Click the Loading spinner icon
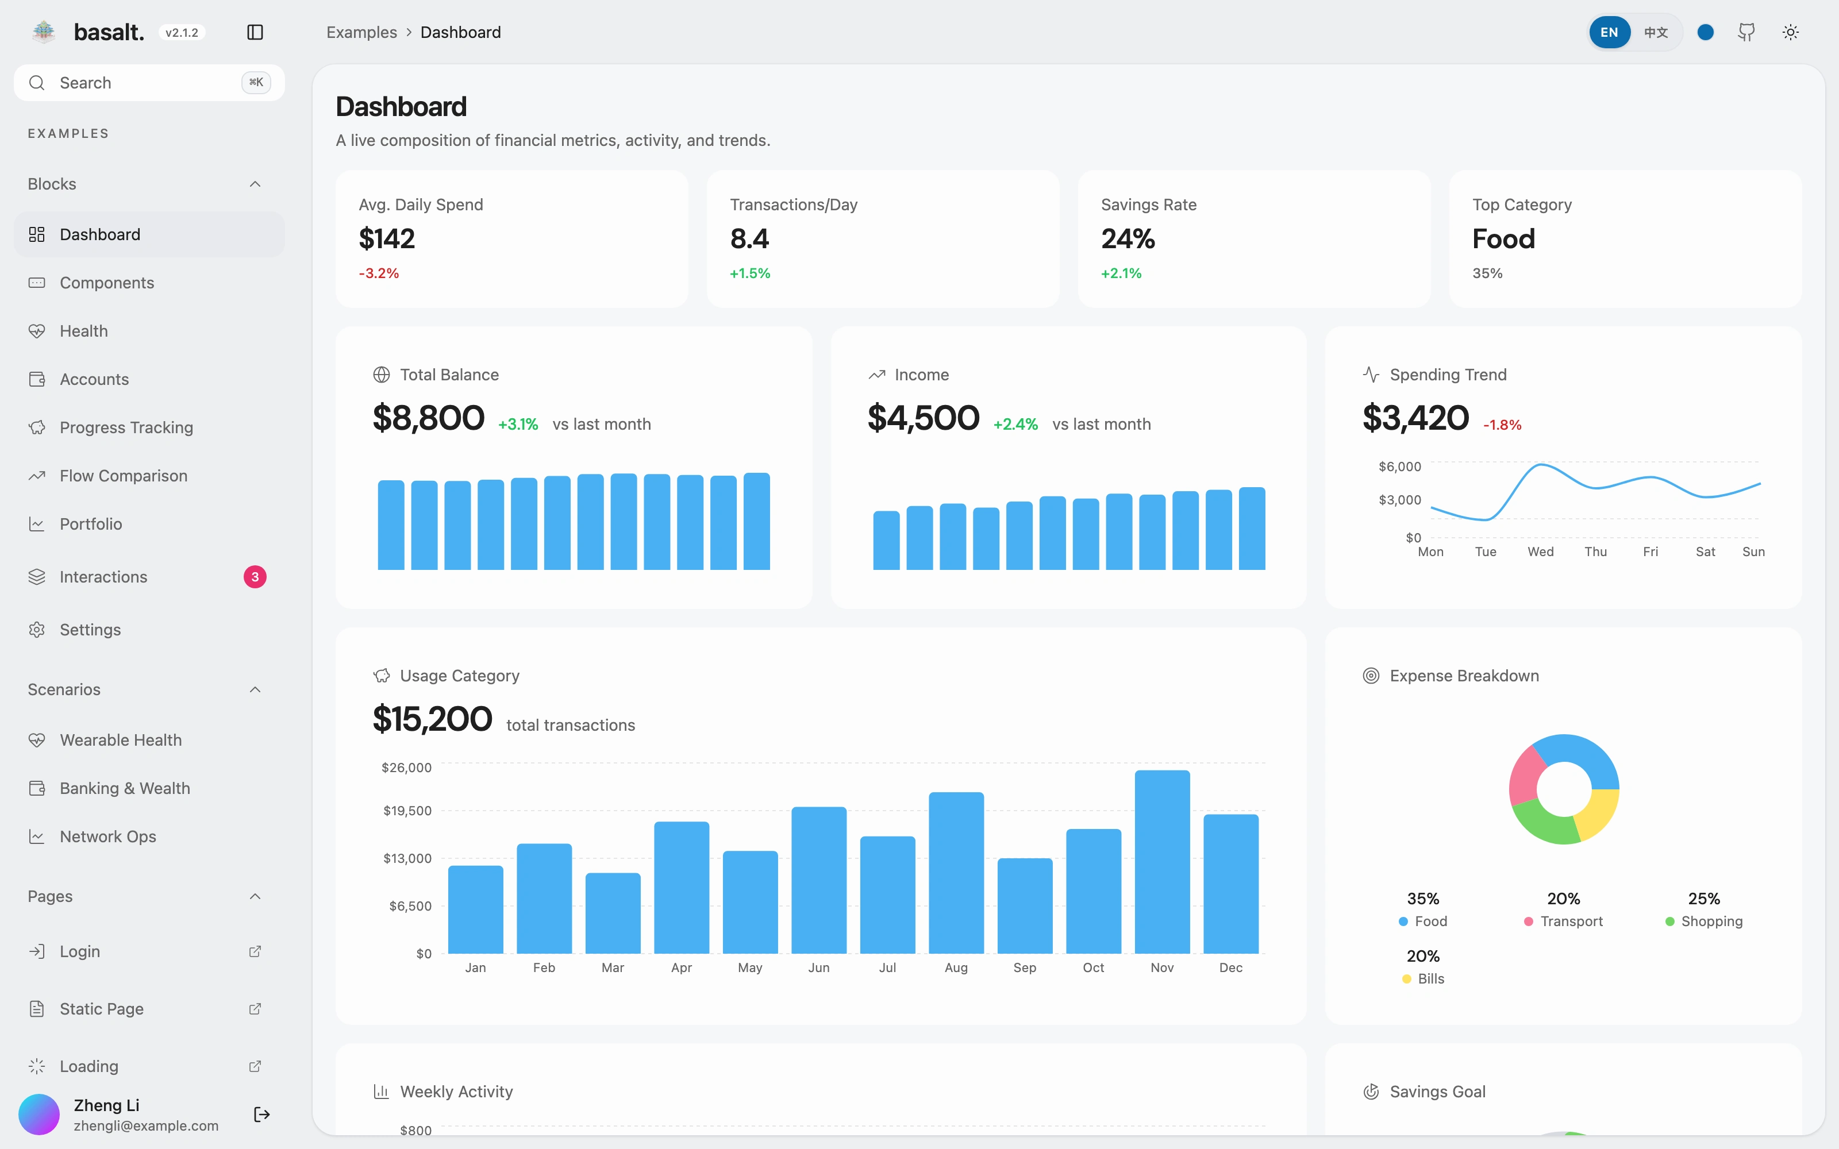Screen dimensions: 1839x1149 36,1066
